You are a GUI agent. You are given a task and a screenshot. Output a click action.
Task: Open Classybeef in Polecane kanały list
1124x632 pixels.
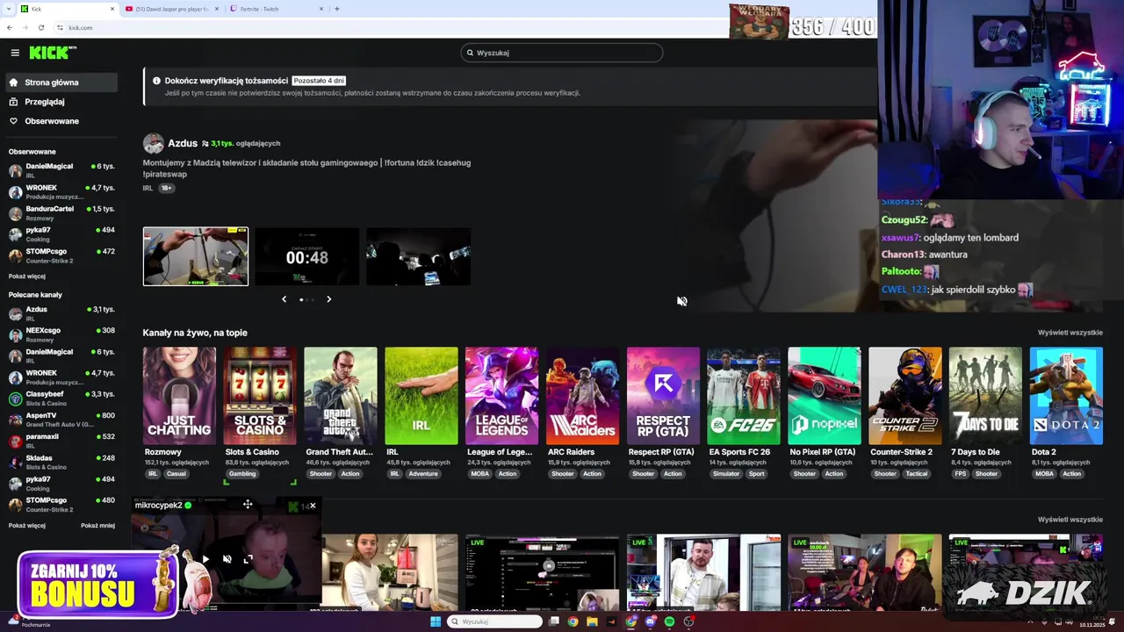[x=61, y=398]
